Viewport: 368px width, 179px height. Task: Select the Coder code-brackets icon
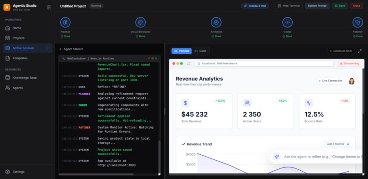[x=287, y=22]
